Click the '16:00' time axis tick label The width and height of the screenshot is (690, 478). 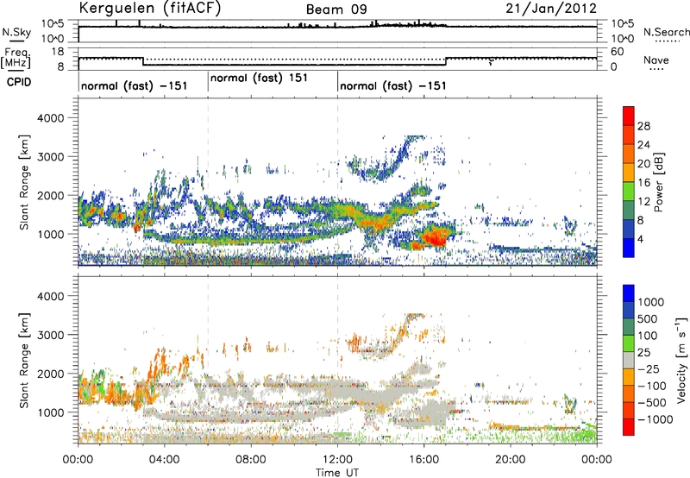[423, 460]
